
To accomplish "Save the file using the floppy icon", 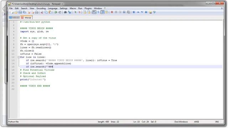I will tap(20, 12).
